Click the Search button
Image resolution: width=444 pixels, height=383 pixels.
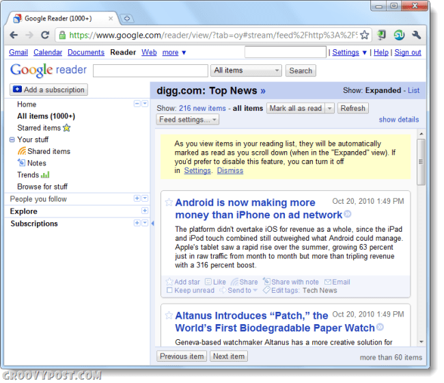(x=301, y=70)
